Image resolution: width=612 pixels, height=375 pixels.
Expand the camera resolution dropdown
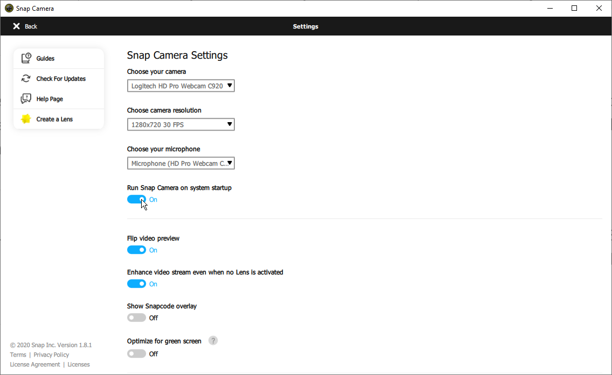coord(181,124)
